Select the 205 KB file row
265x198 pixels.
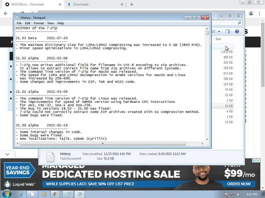(223, 63)
